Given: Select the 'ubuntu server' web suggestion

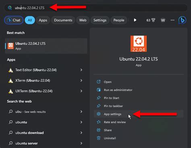Looking at the screenshot, I should click(46, 143).
